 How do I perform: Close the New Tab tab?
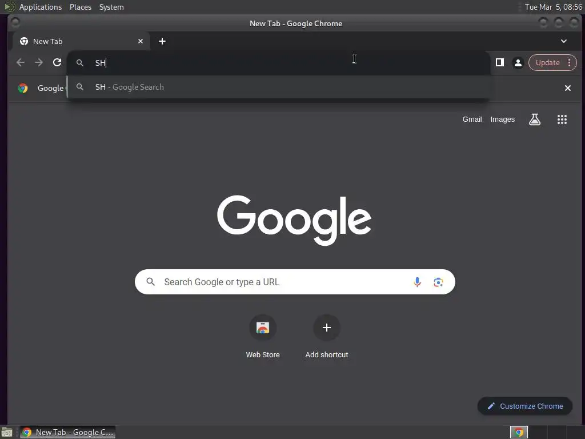click(x=141, y=41)
